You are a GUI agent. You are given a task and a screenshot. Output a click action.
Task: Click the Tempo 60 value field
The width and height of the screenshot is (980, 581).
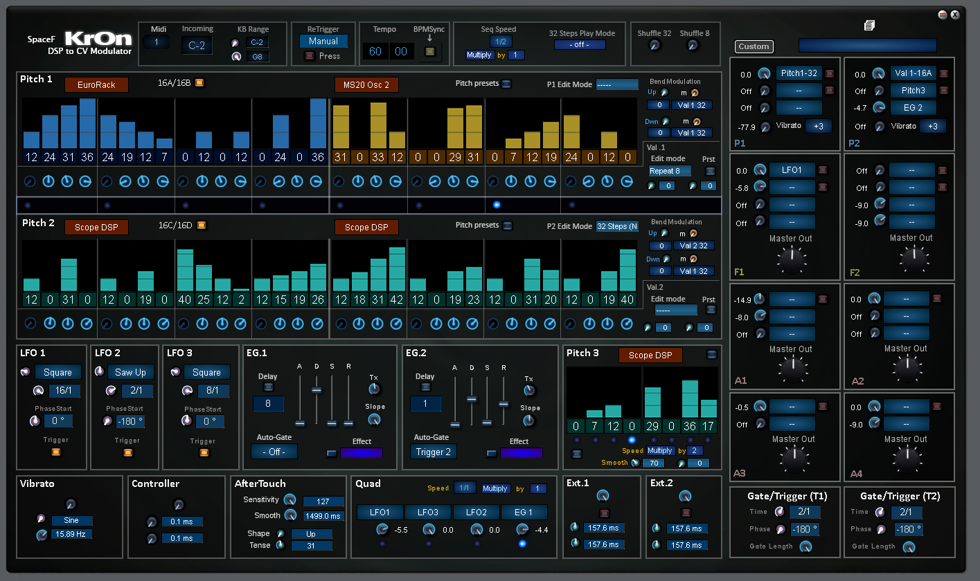point(375,52)
